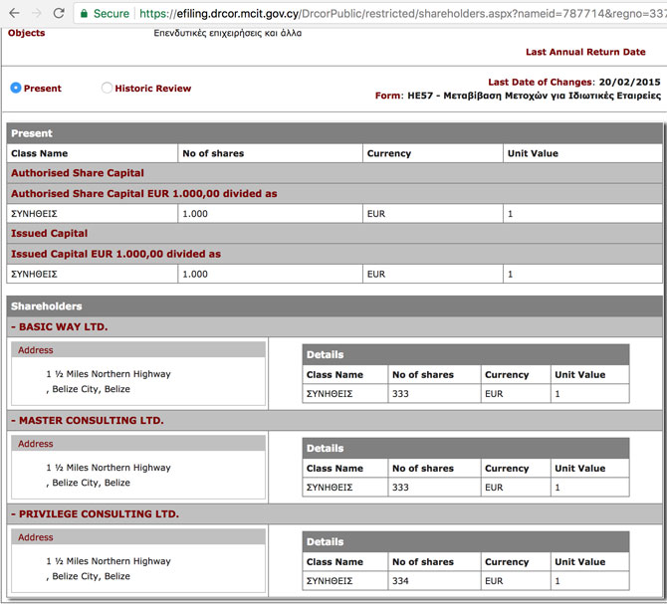This screenshot has height=604, width=667.
Task: Click the Address label under PRIVILEGE CONSULTING LTD.
Action: tap(36, 537)
